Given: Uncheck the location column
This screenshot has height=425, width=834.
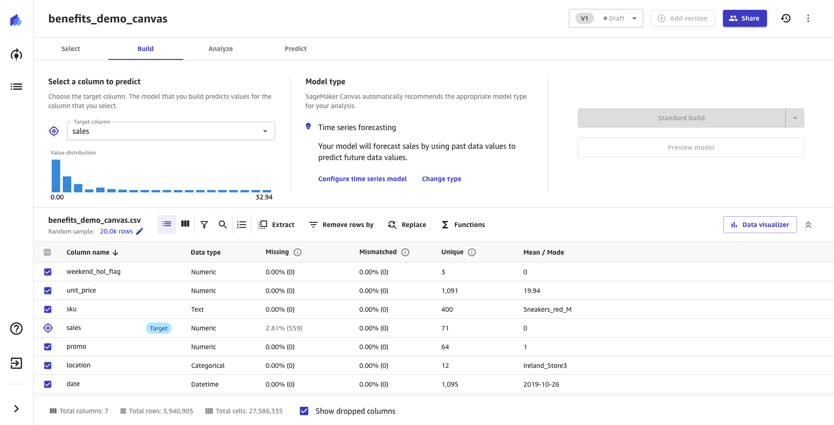Looking at the screenshot, I should (48, 366).
